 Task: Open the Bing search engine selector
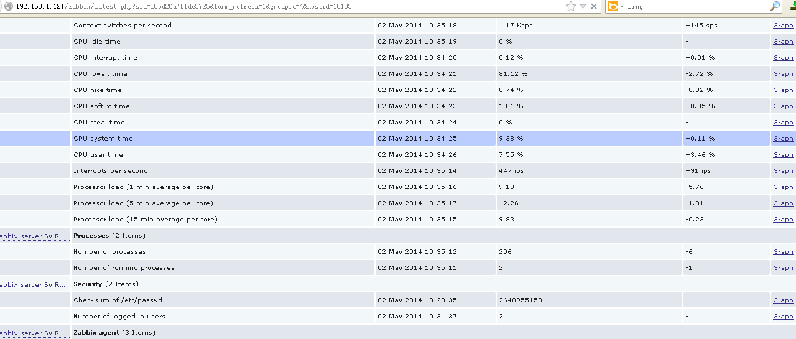pyautogui.click(x=616, y=6)
